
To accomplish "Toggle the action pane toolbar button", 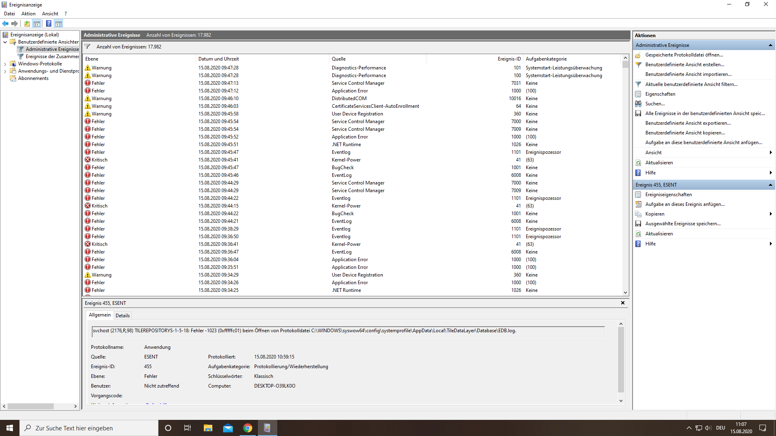I will pyautogui.click(x=59, y=23).
